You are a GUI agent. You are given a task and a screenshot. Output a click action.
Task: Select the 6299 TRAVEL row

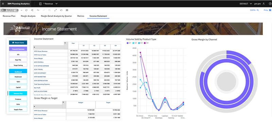point(77,69)
